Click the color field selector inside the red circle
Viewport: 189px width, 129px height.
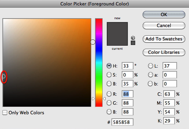4,76
